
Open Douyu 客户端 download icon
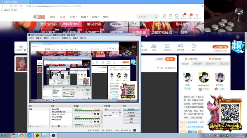pos(183,16)
